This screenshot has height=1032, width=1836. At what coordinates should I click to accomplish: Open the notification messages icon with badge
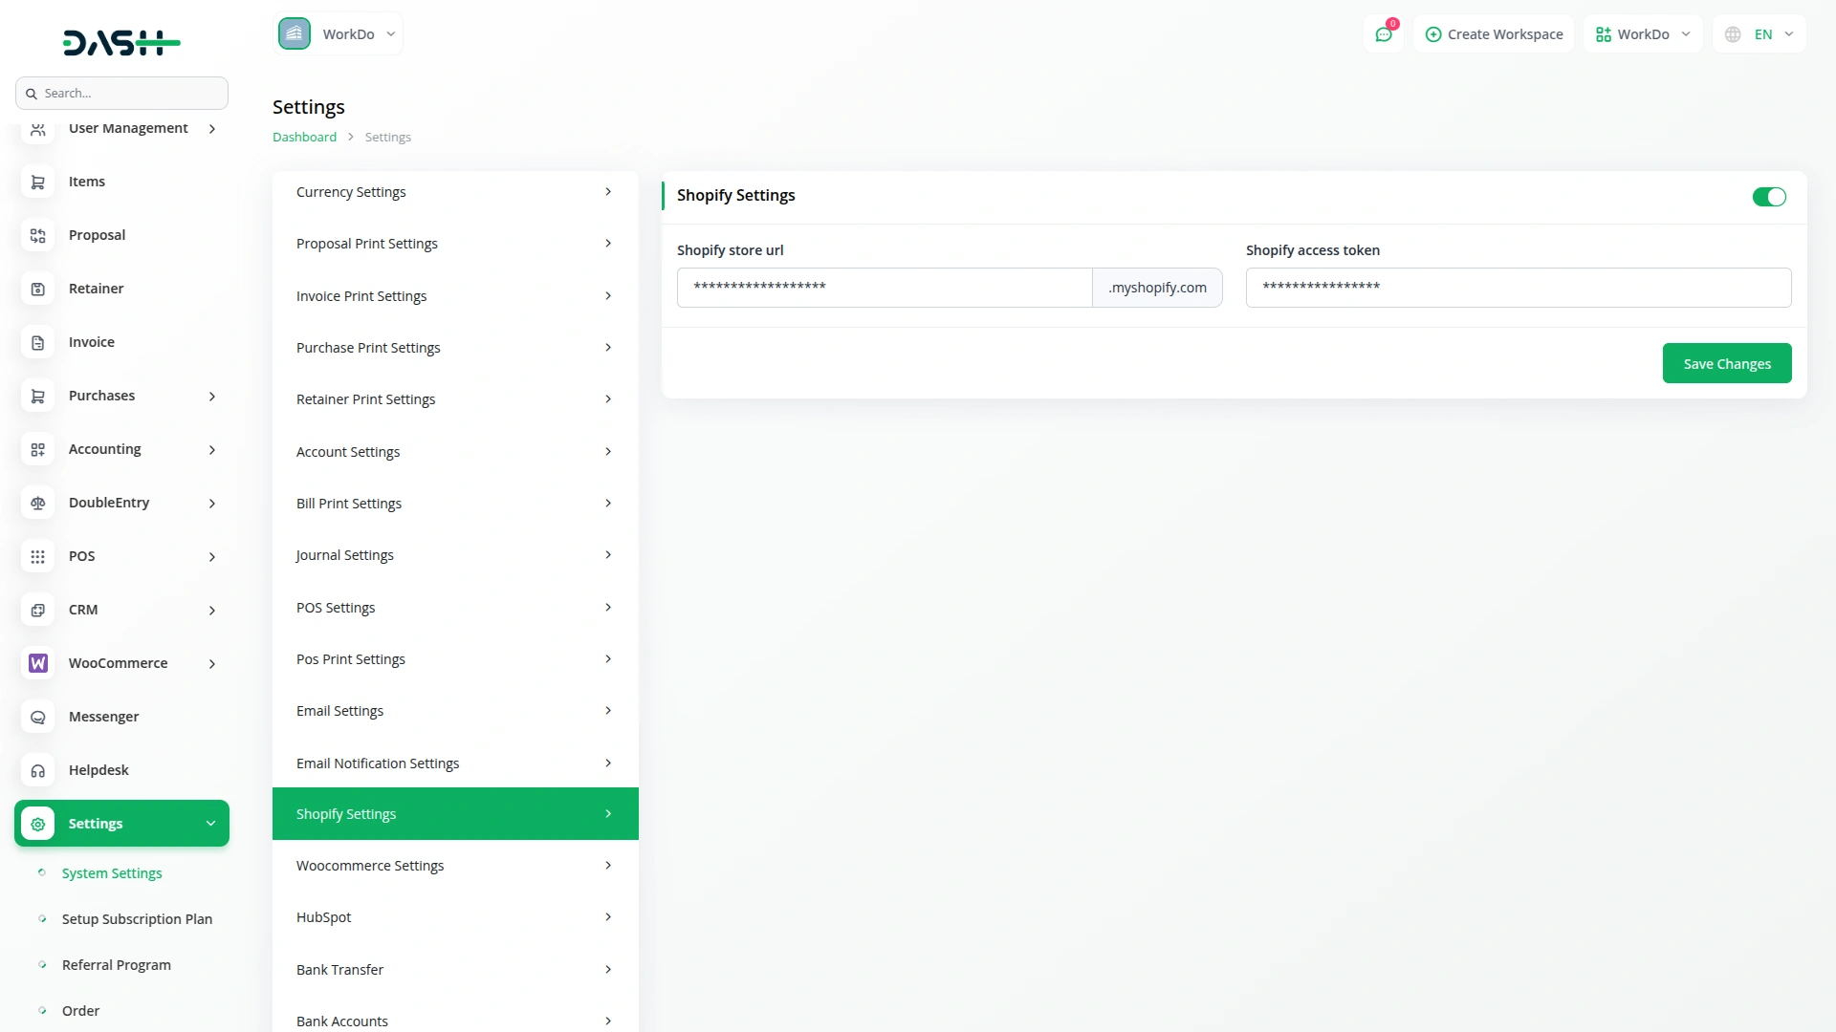click(1384, 33)
